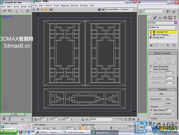Click the Save... button in Parameters
The image size is (179, 135).
(169, 99)
